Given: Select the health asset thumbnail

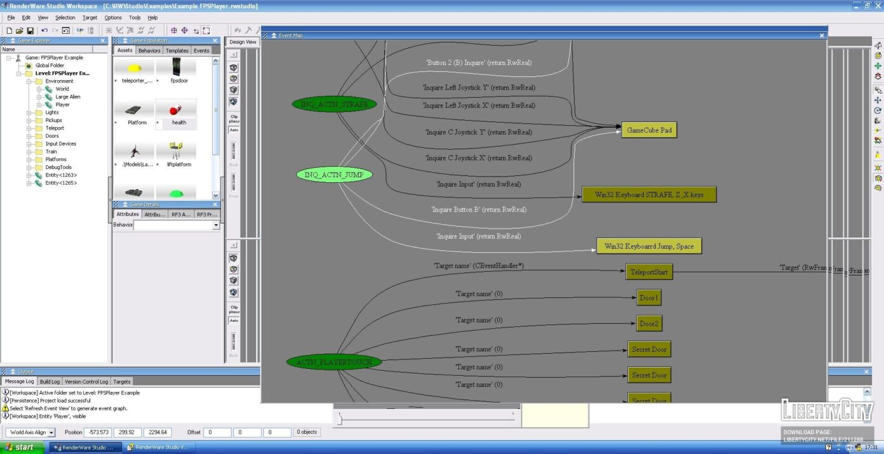Looking at the screenshot, I should point(176,113).
